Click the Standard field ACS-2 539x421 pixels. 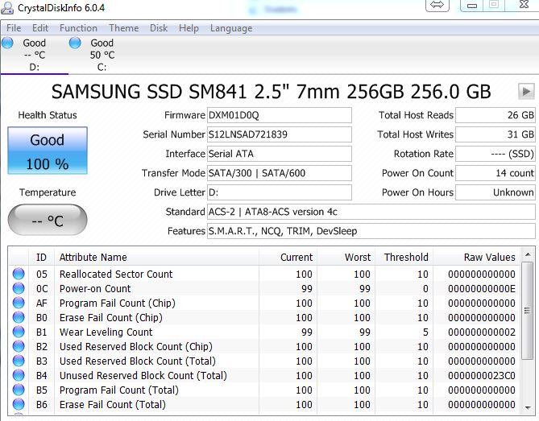click(371, 212)
